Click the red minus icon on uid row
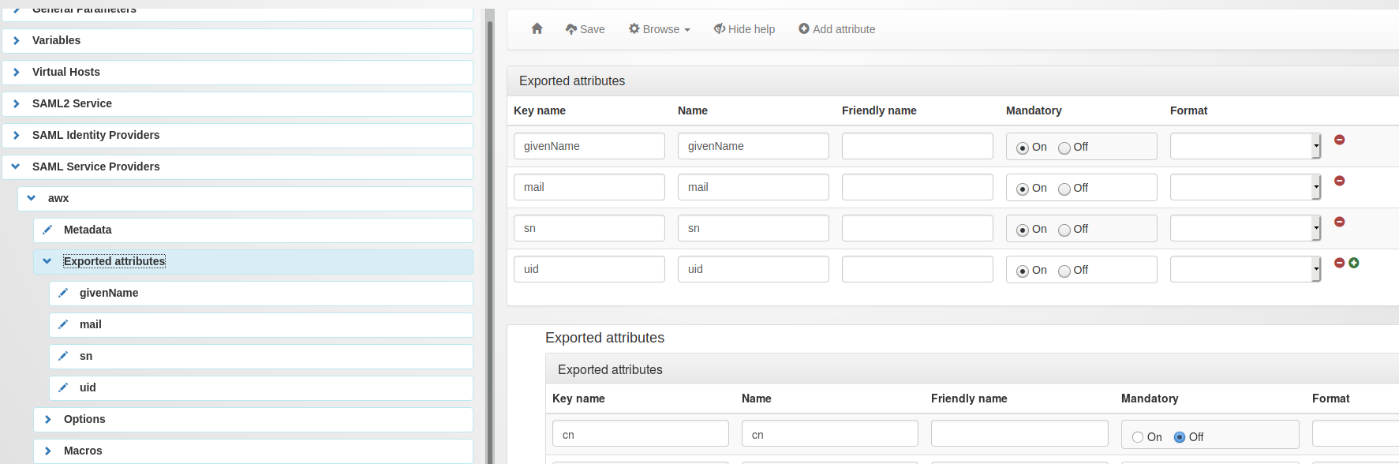The height and width of the screenshot is (464, 1399). (1339, 263)
